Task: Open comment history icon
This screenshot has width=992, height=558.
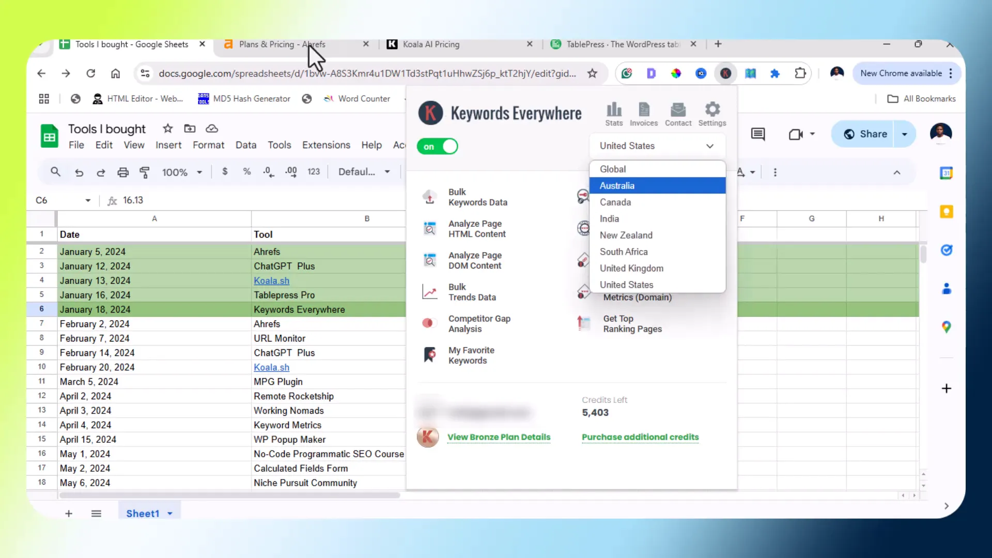Action: point(758,134)
